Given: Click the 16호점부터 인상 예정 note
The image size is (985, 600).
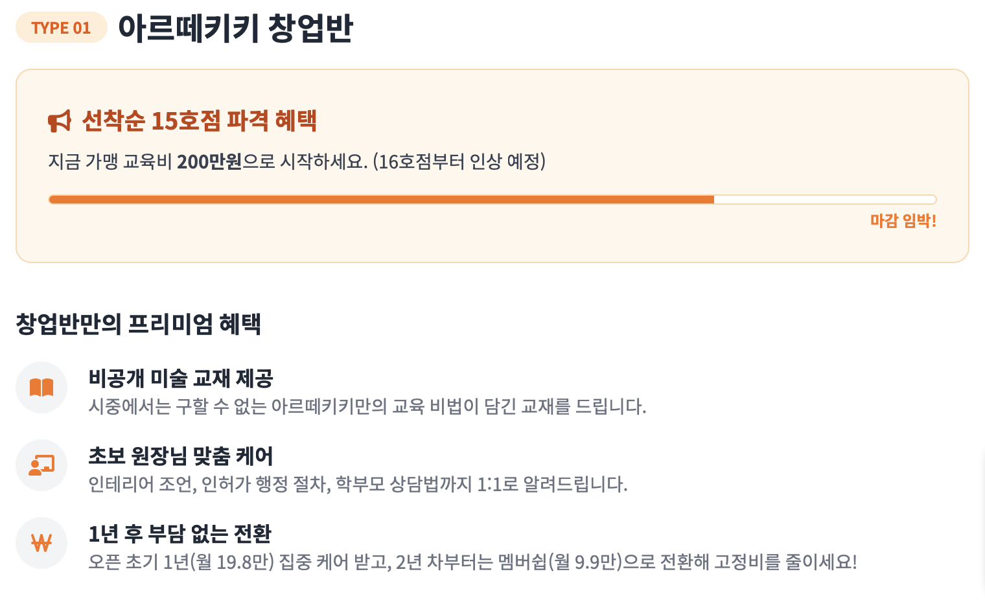Looking at the screenshot, I should tap(459, 161).
